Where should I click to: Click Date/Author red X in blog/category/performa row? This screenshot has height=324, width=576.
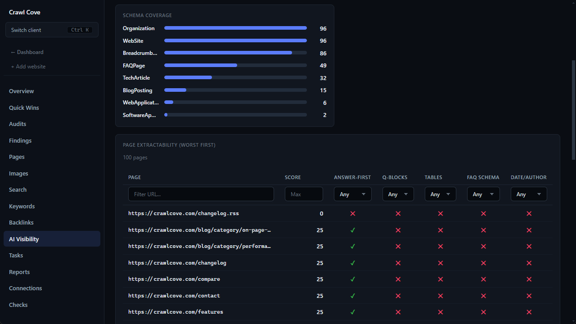pyautogui.click(x=529, y=247)
